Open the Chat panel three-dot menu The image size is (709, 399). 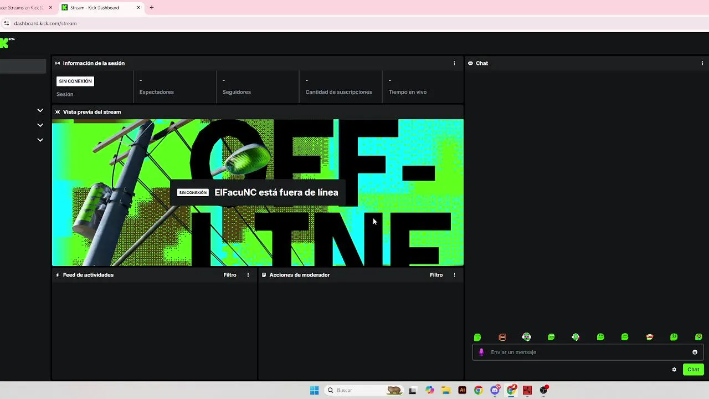702,63
